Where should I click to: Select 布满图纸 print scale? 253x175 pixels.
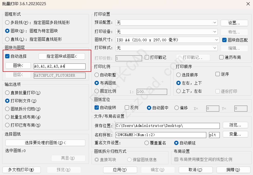tap(96, 83)
